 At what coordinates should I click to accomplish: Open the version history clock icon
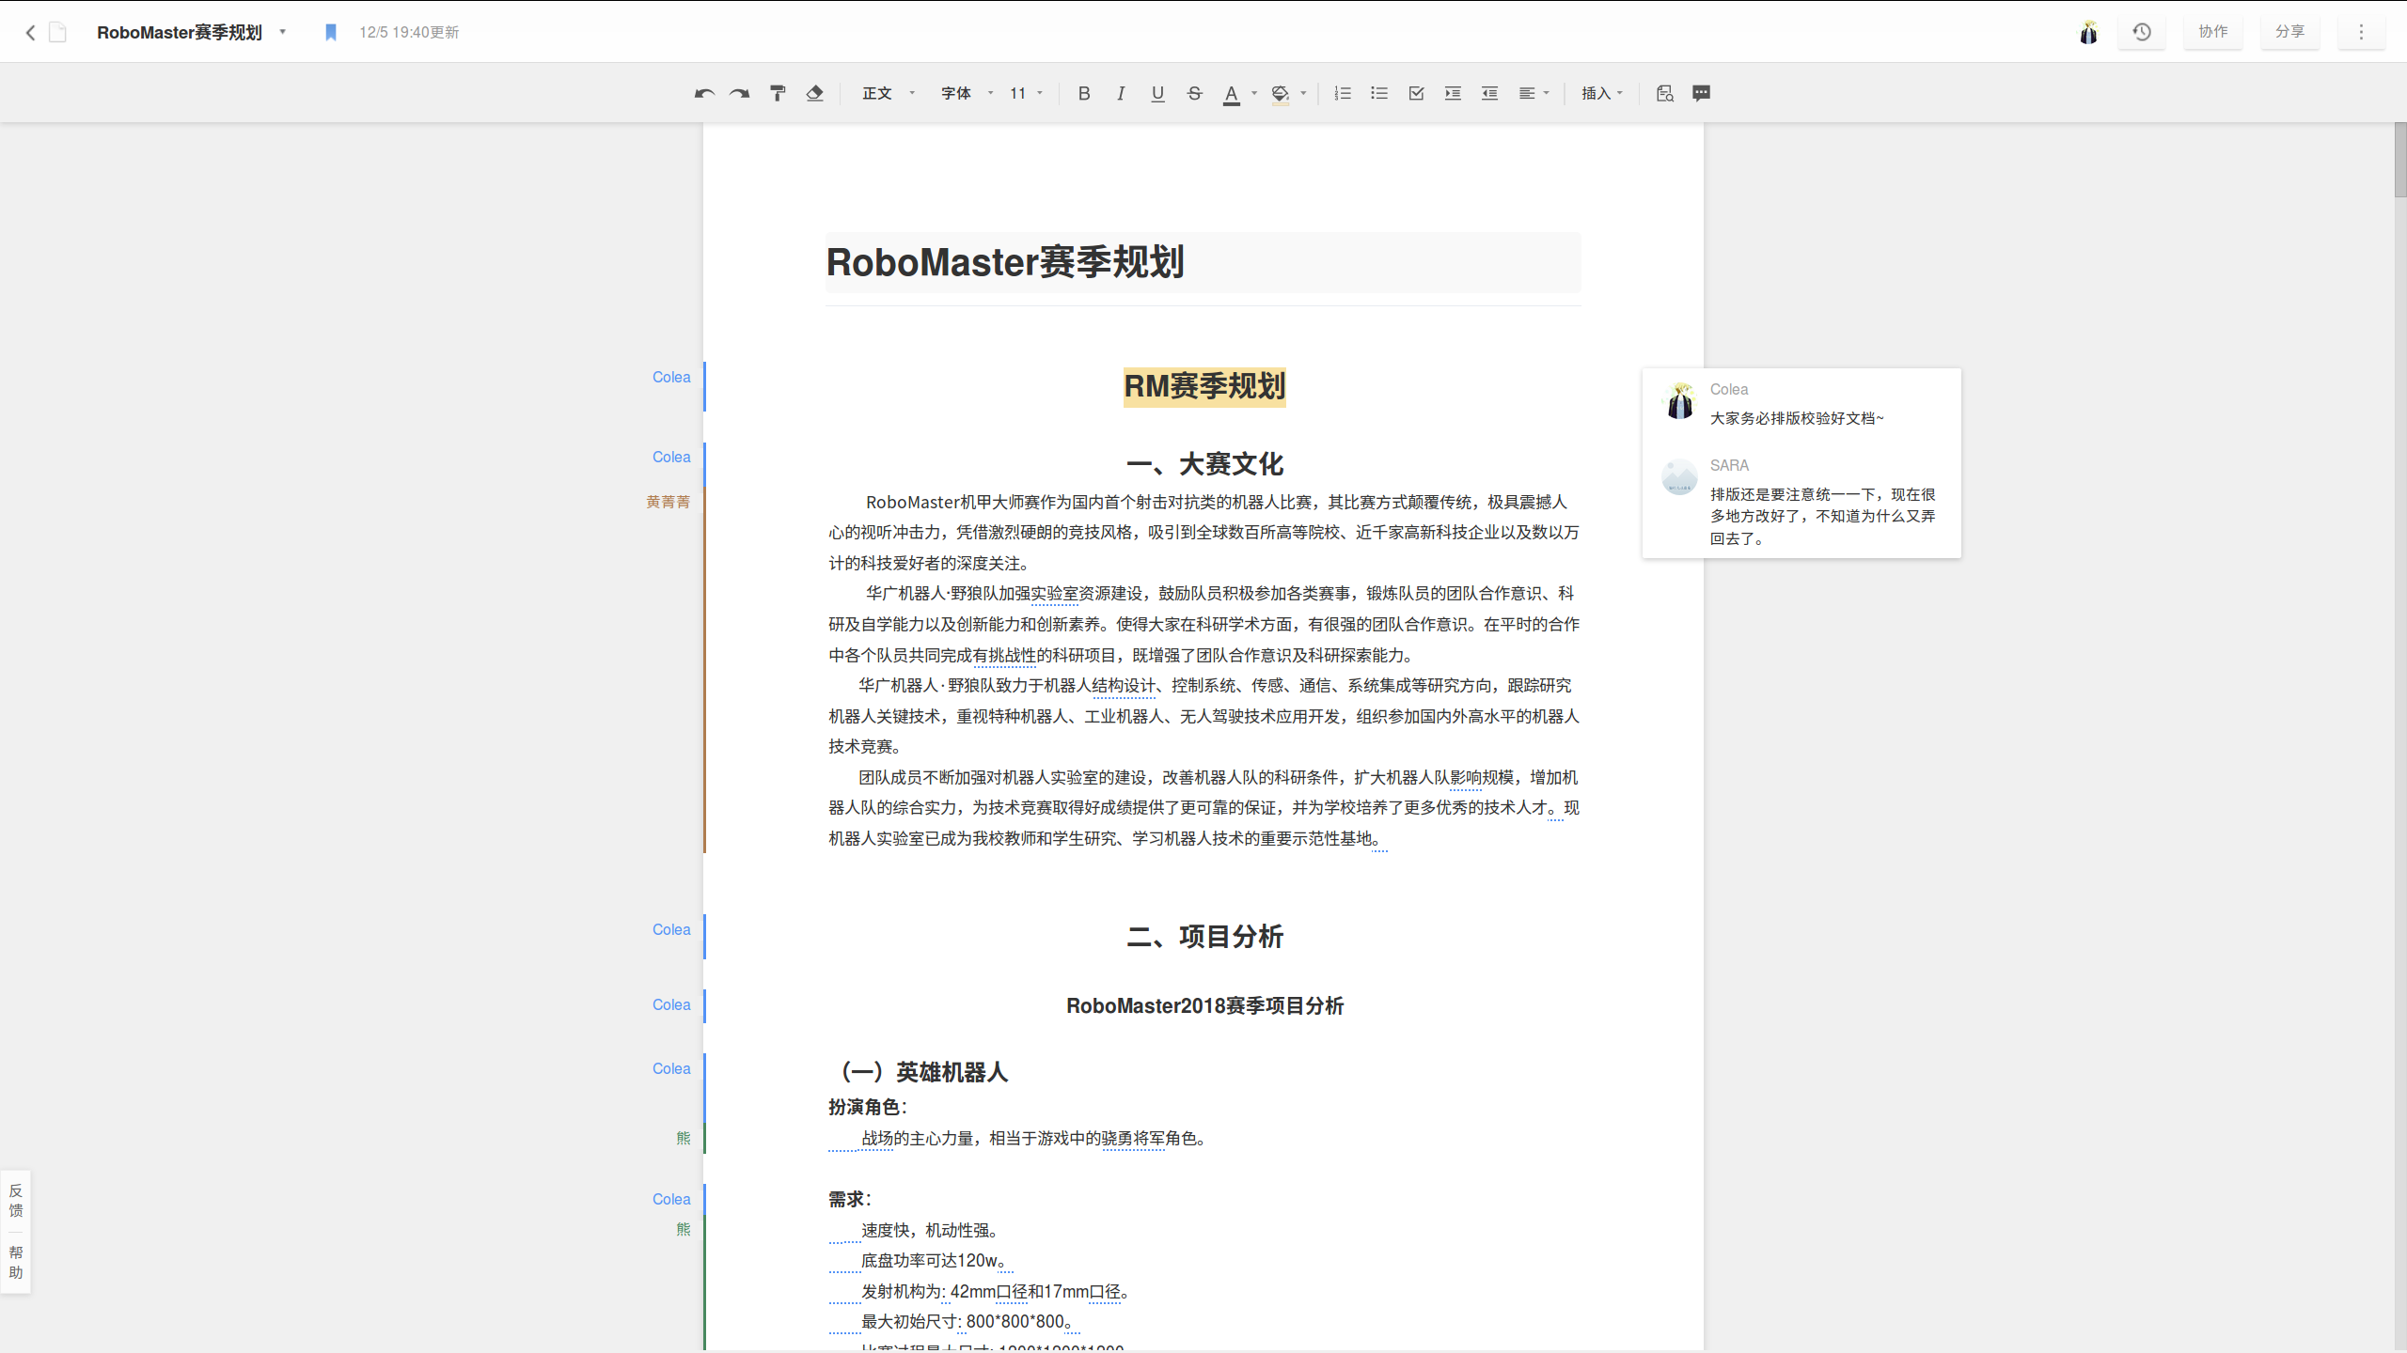[x=2142, y=32]
